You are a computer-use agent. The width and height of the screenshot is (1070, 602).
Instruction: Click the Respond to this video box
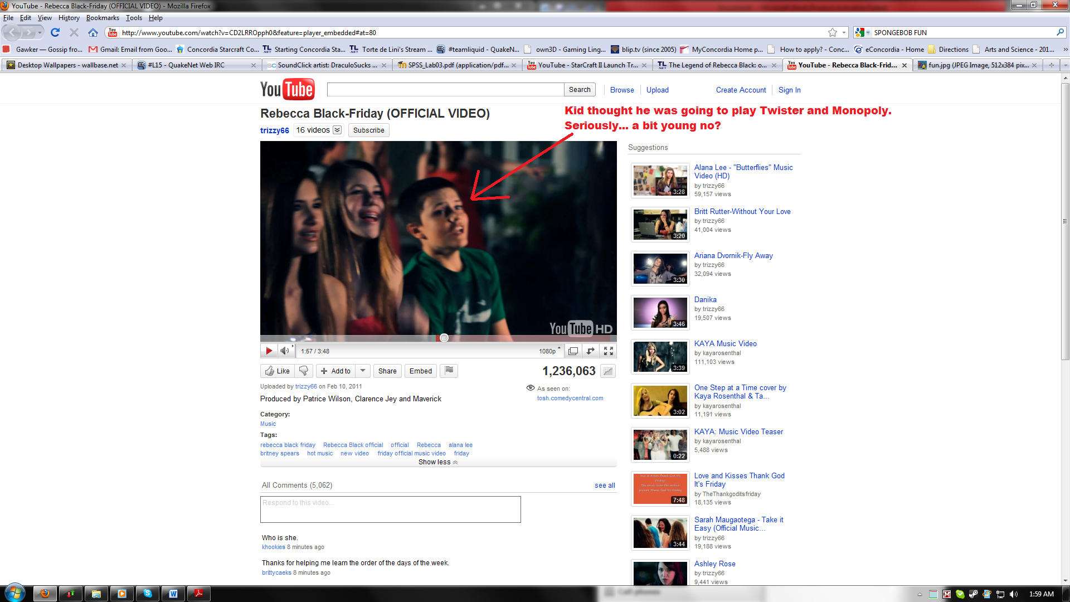(x=390, y=509)
